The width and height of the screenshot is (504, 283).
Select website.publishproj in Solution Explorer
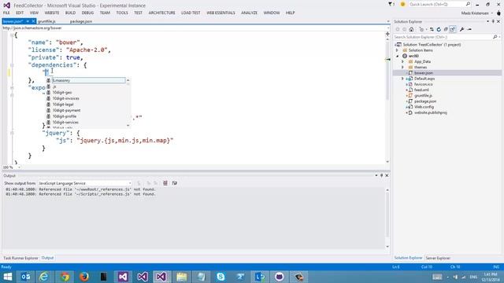tap(431, 112)
